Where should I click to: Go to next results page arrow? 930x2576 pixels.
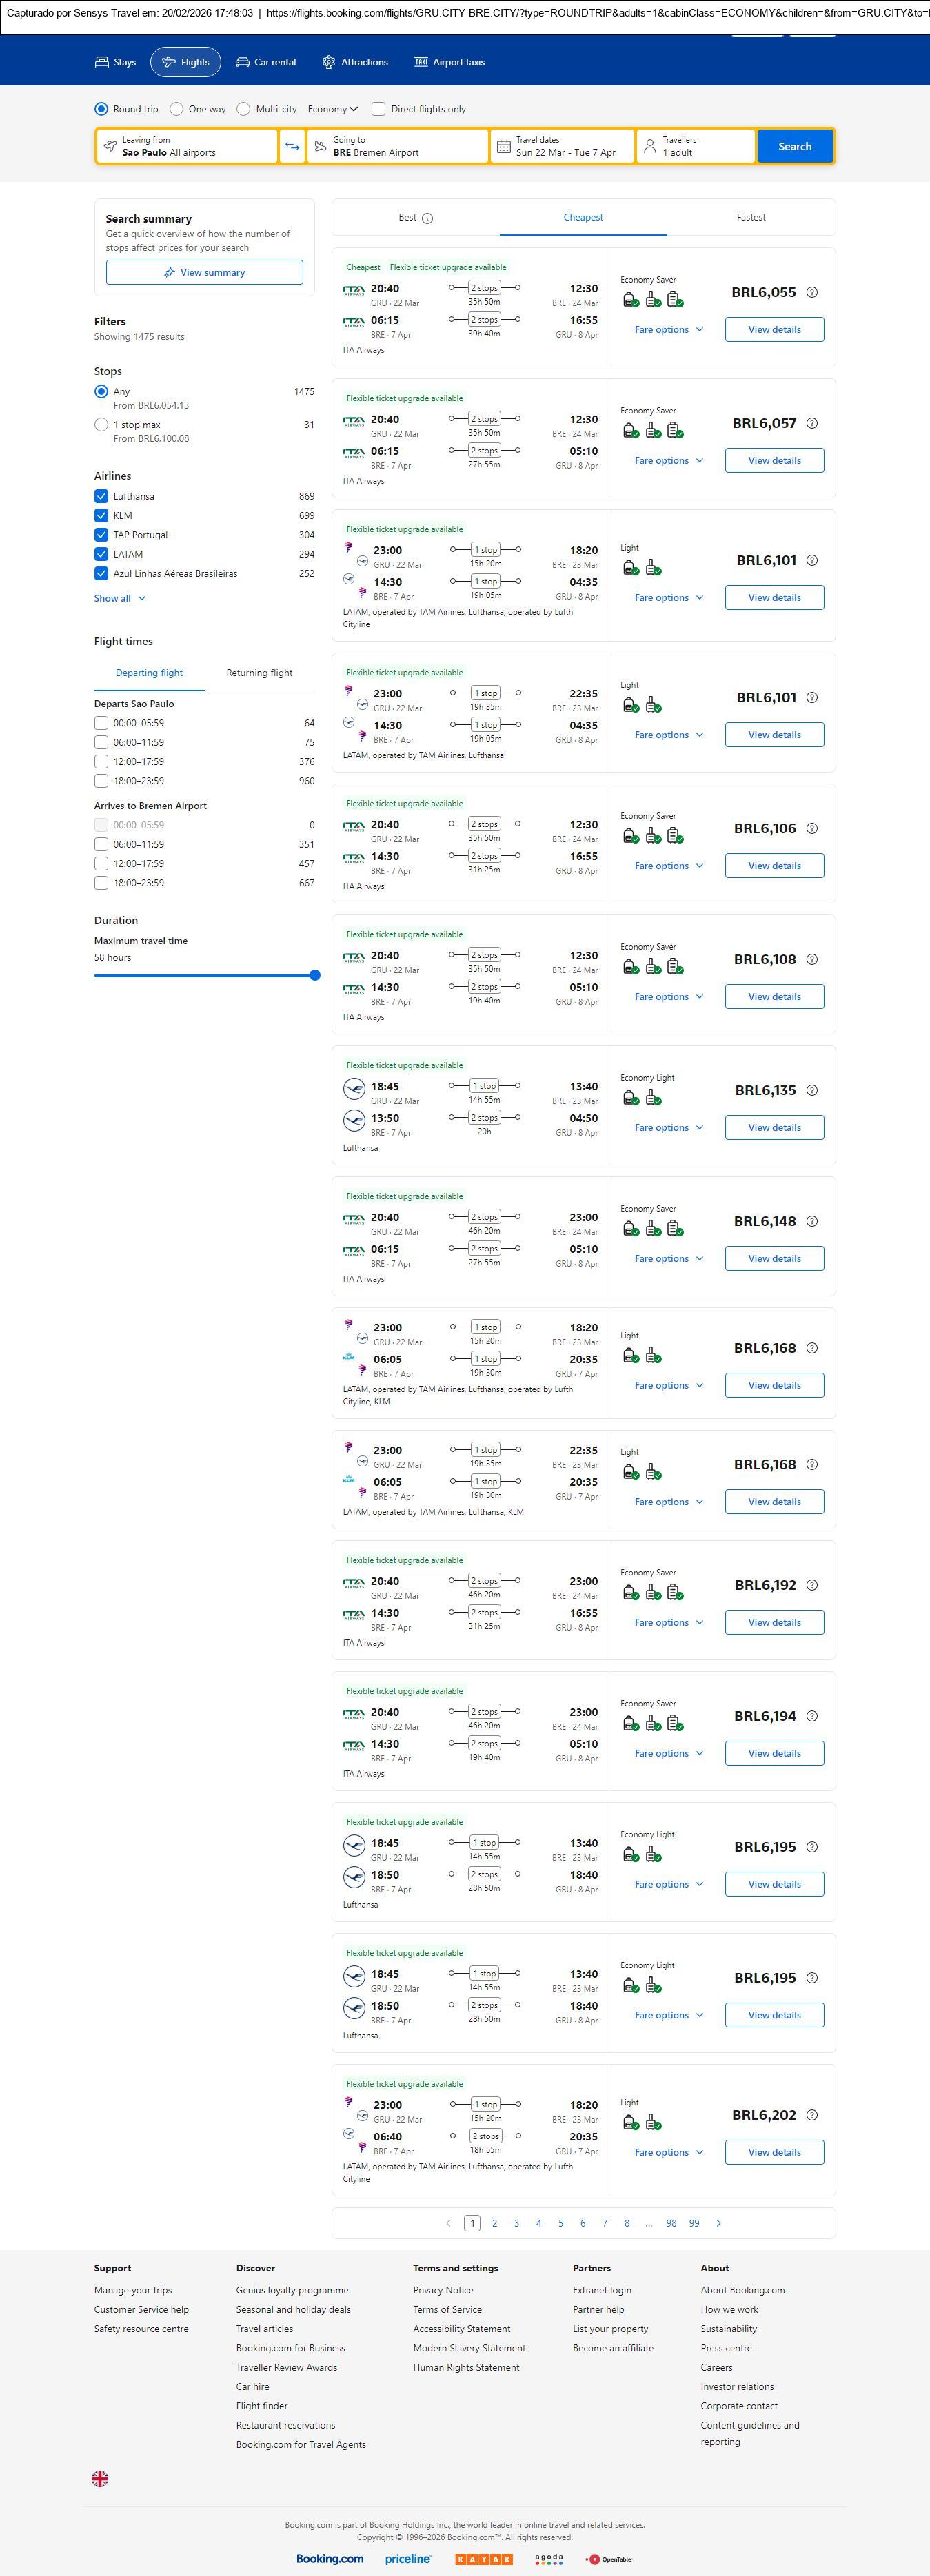(x=718, y=2222)
